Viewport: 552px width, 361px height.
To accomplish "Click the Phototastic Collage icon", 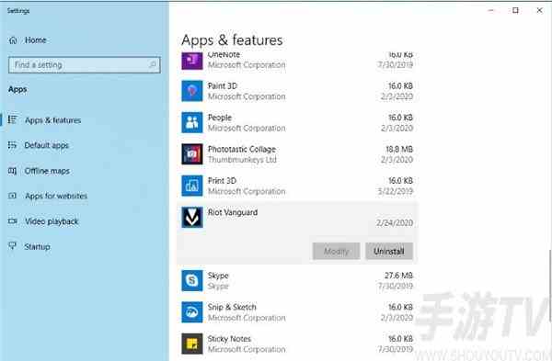I will [x=192, y=154].
